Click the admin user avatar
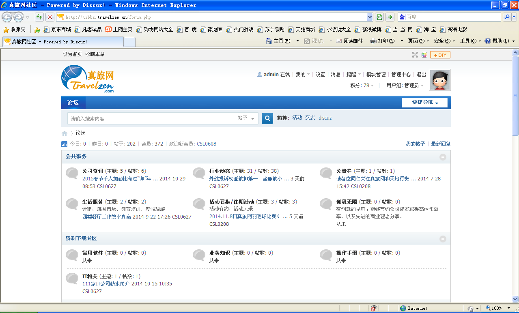 pos(440,80)
